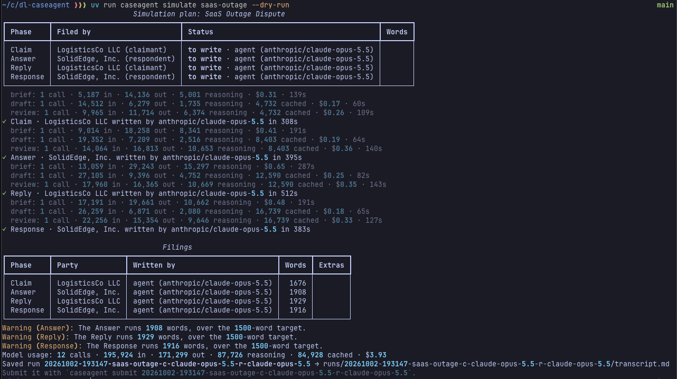This screenshot has height=379, width=677.
Task: Click '512s' in the Reply completion line
Action: pyautogui.click(x=289, y=193)
